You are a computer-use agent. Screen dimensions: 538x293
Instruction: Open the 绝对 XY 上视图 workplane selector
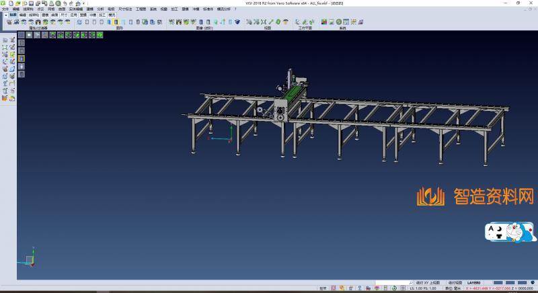point(428,282)
